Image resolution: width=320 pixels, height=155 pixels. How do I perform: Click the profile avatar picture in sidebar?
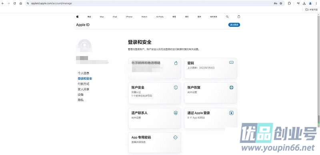pyautogui.click(x=84, y=46)
